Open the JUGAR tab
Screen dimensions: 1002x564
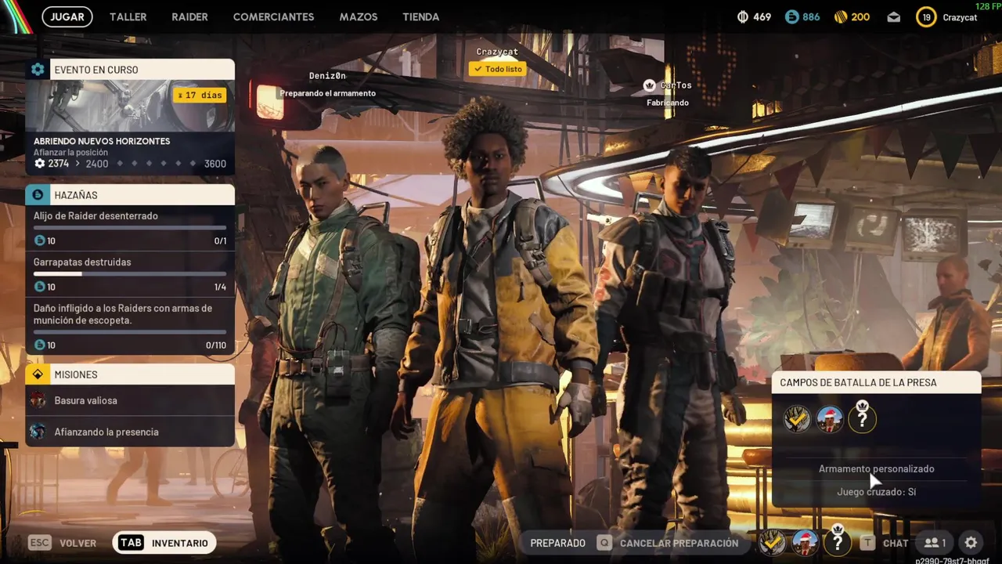(67, 16)
